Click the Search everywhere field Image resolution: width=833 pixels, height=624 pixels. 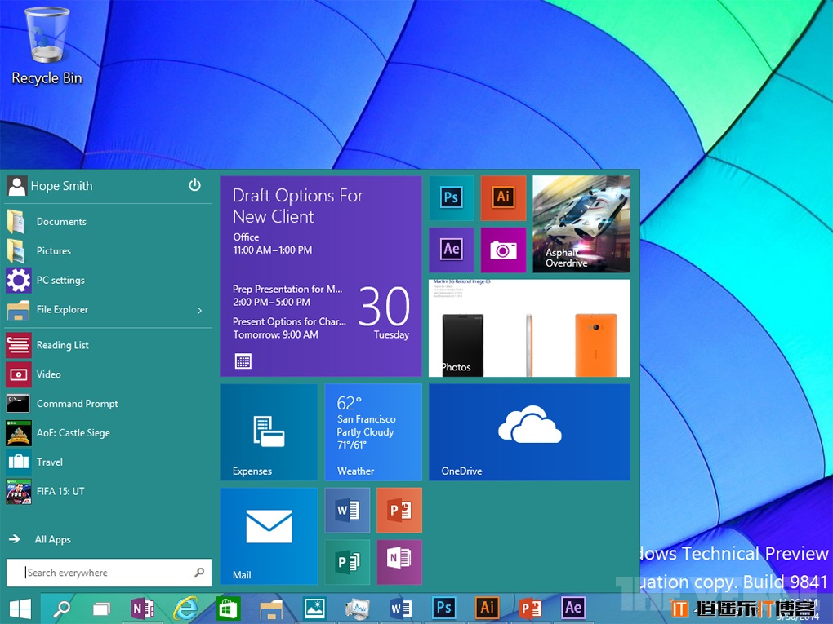[x=109, y=573]
